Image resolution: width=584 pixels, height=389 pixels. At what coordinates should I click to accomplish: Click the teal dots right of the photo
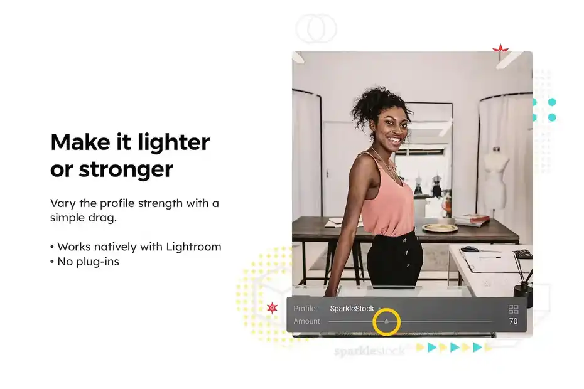(544, 110)
